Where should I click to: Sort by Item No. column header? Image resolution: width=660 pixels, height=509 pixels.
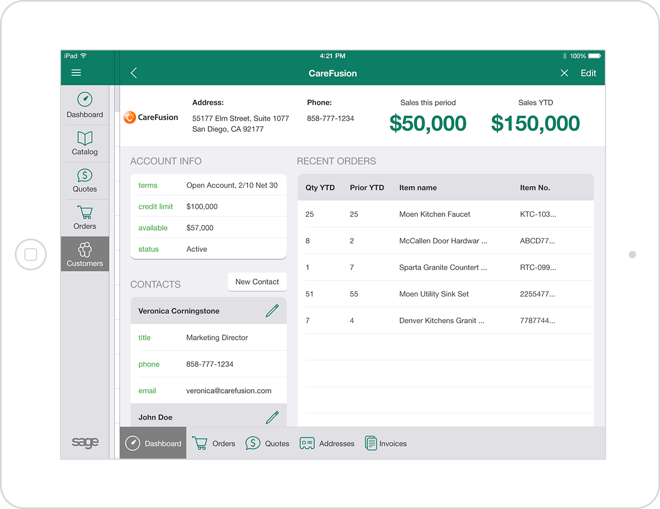tap(535, 188)
